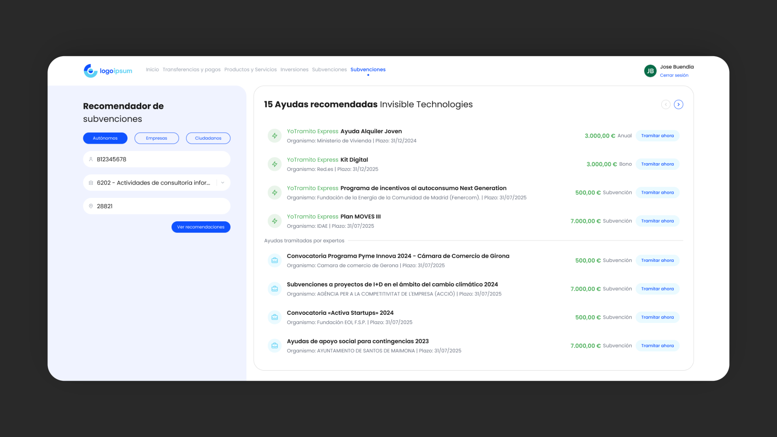Click the Ayuda Alquiler Joven title

click(371, 132)
